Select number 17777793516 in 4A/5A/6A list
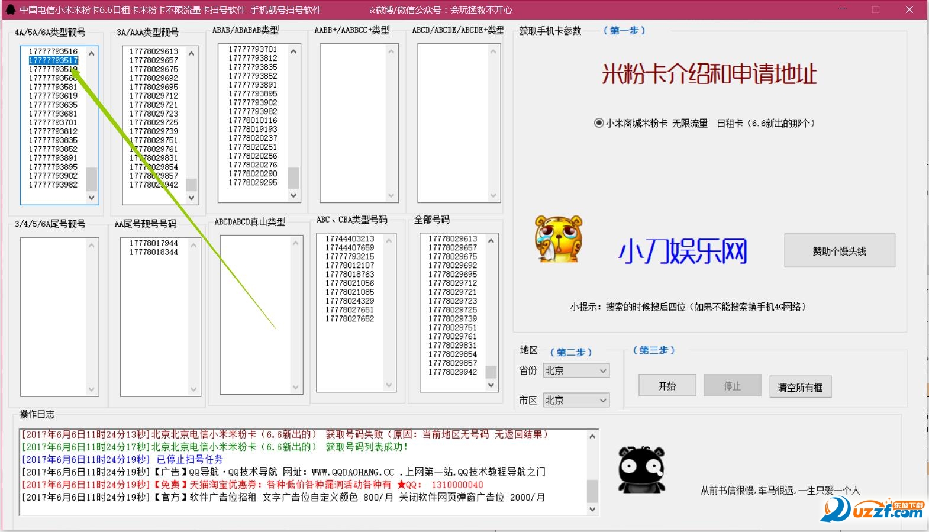The width and height of the screenshot is (929, 532). pos(53,51)
